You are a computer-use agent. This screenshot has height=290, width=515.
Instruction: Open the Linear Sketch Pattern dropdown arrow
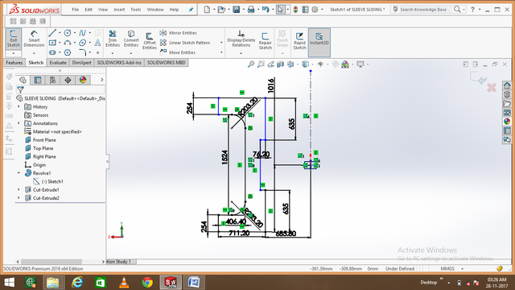coord(221,43)
